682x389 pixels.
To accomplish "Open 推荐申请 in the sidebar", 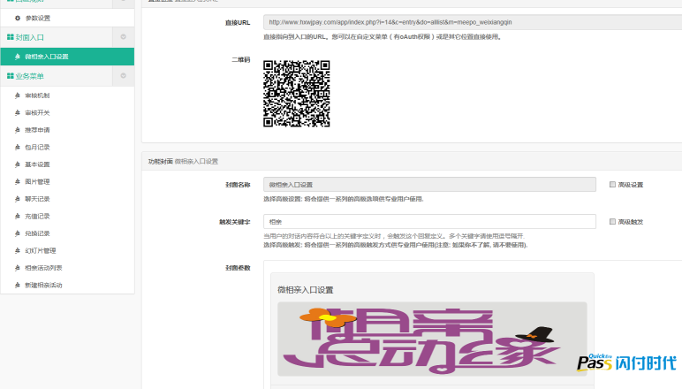I will (37, 130).
